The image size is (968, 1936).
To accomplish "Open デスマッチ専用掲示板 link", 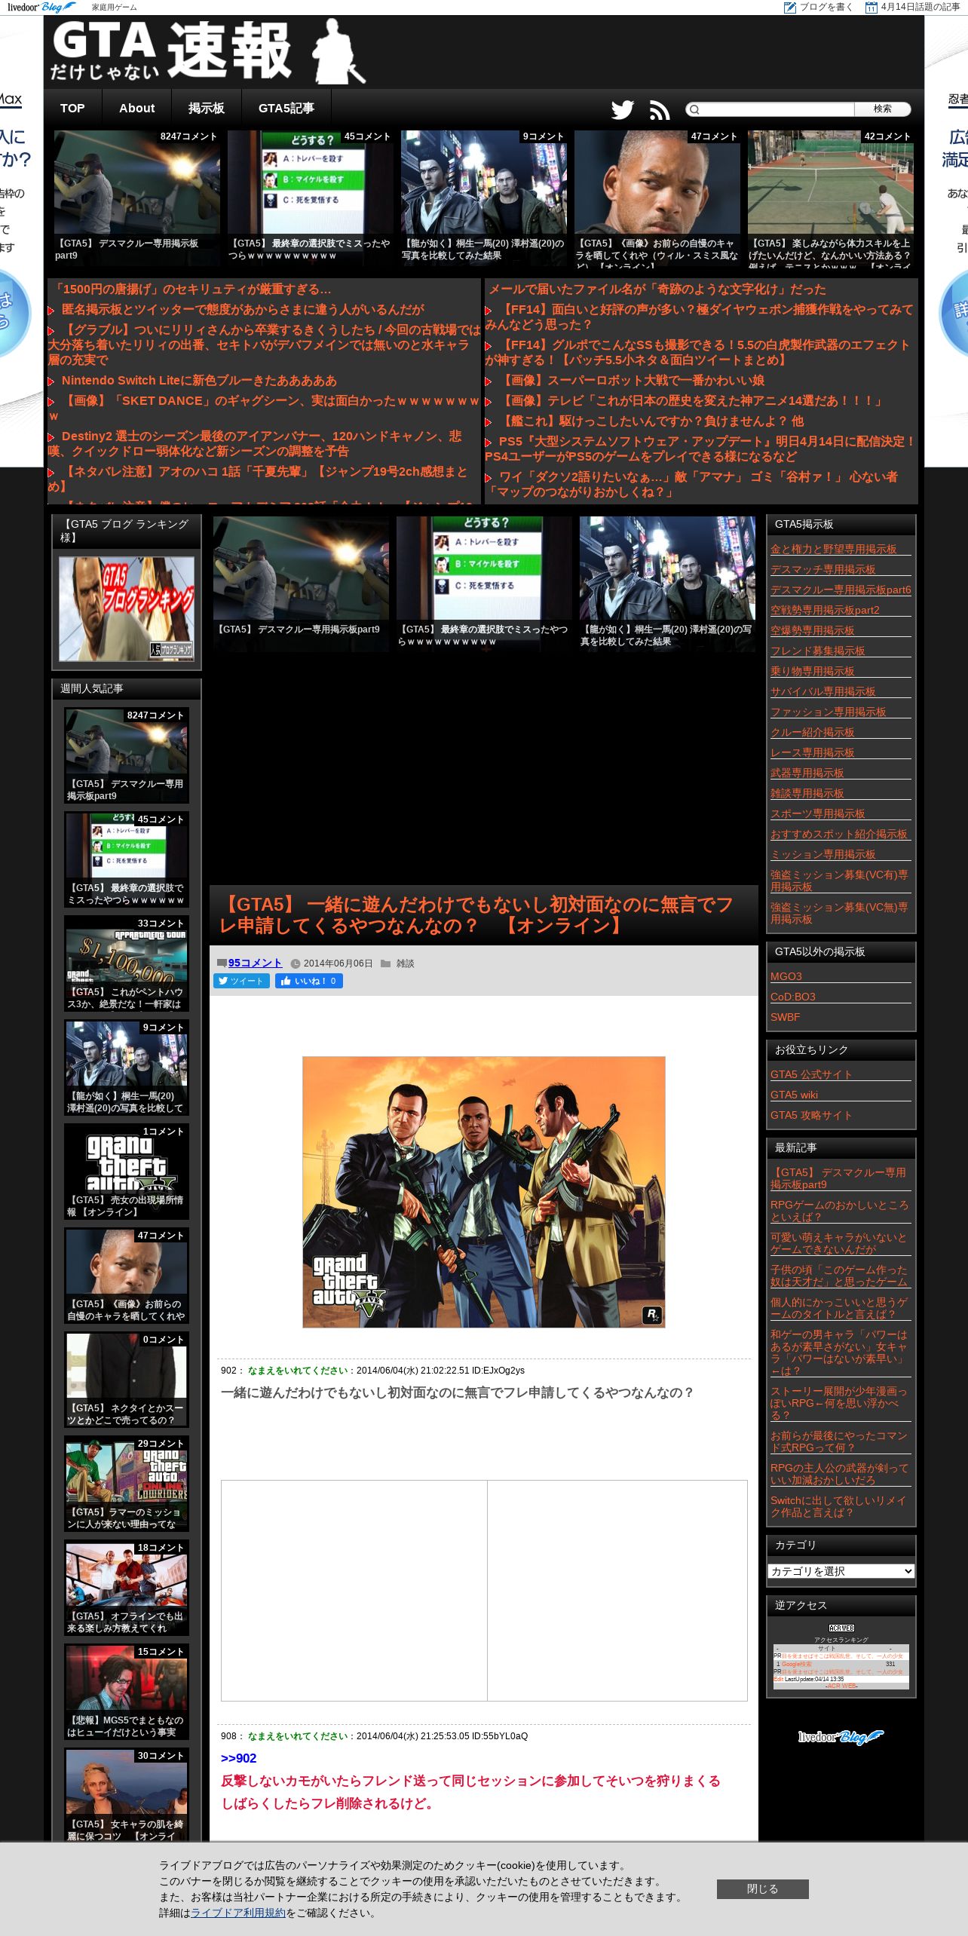I will 822,569.
